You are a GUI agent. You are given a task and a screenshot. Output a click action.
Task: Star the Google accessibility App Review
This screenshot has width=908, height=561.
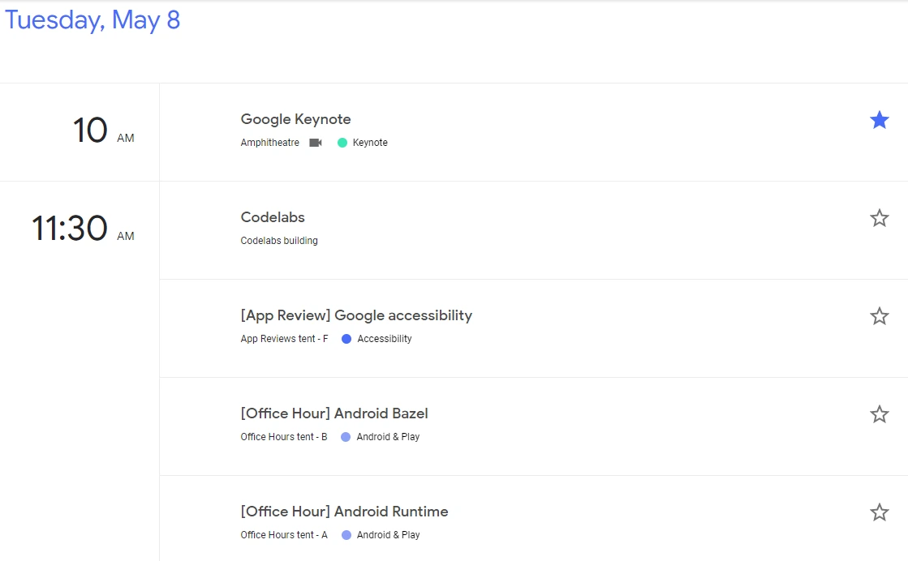pyautogui.click(x=879, y=316)
